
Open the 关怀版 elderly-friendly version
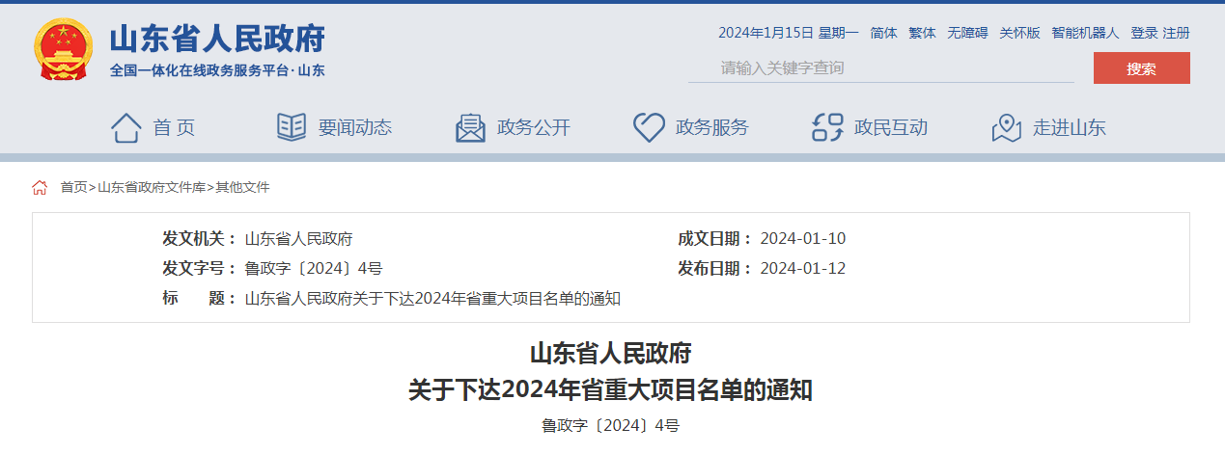click(1019, 33)
